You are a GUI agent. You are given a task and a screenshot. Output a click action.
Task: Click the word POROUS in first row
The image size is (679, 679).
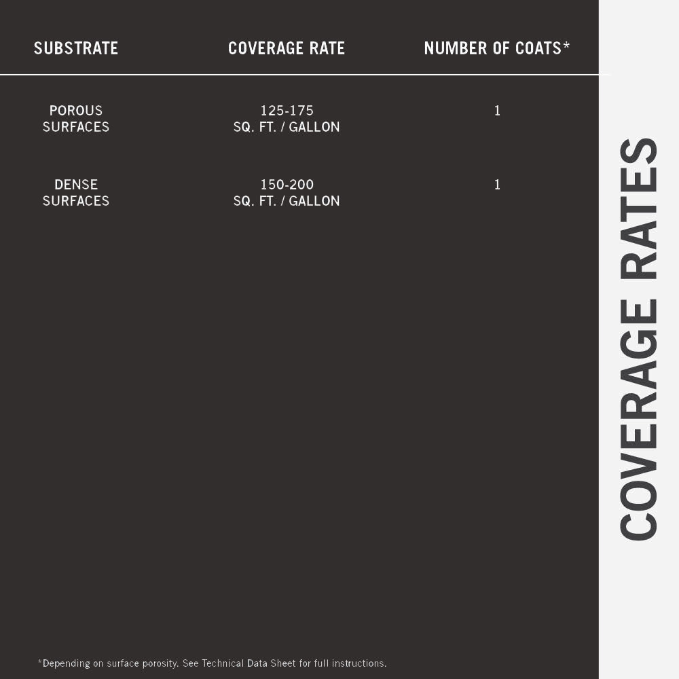tap(76, 110)
